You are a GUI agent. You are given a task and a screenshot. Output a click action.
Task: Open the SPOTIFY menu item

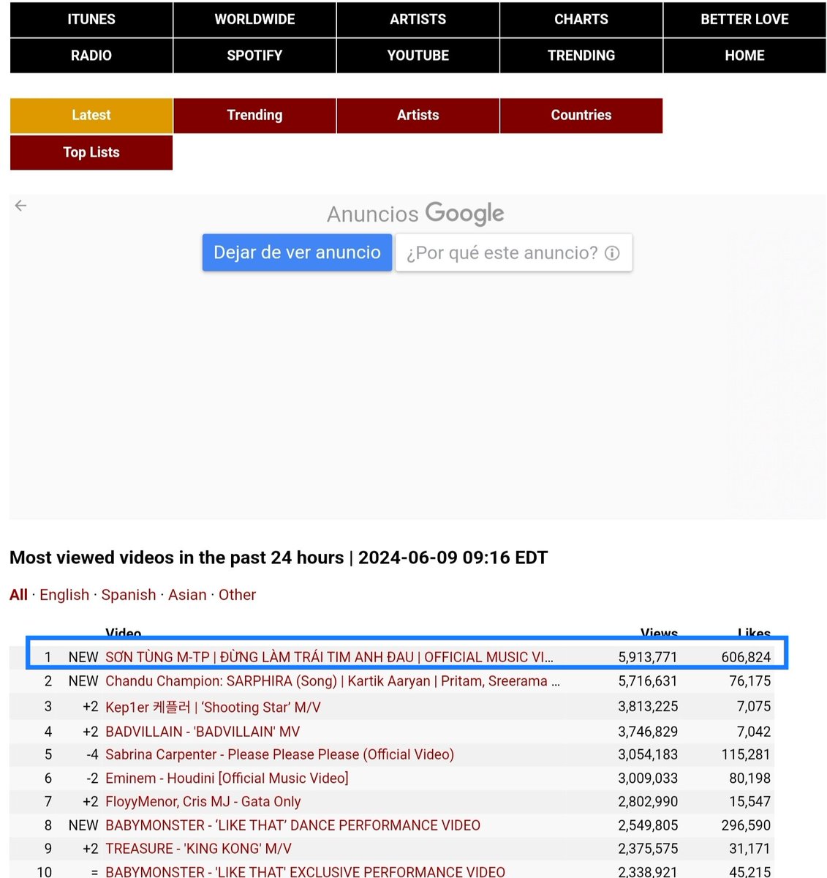pyautogui.click(x=254, y=56)
